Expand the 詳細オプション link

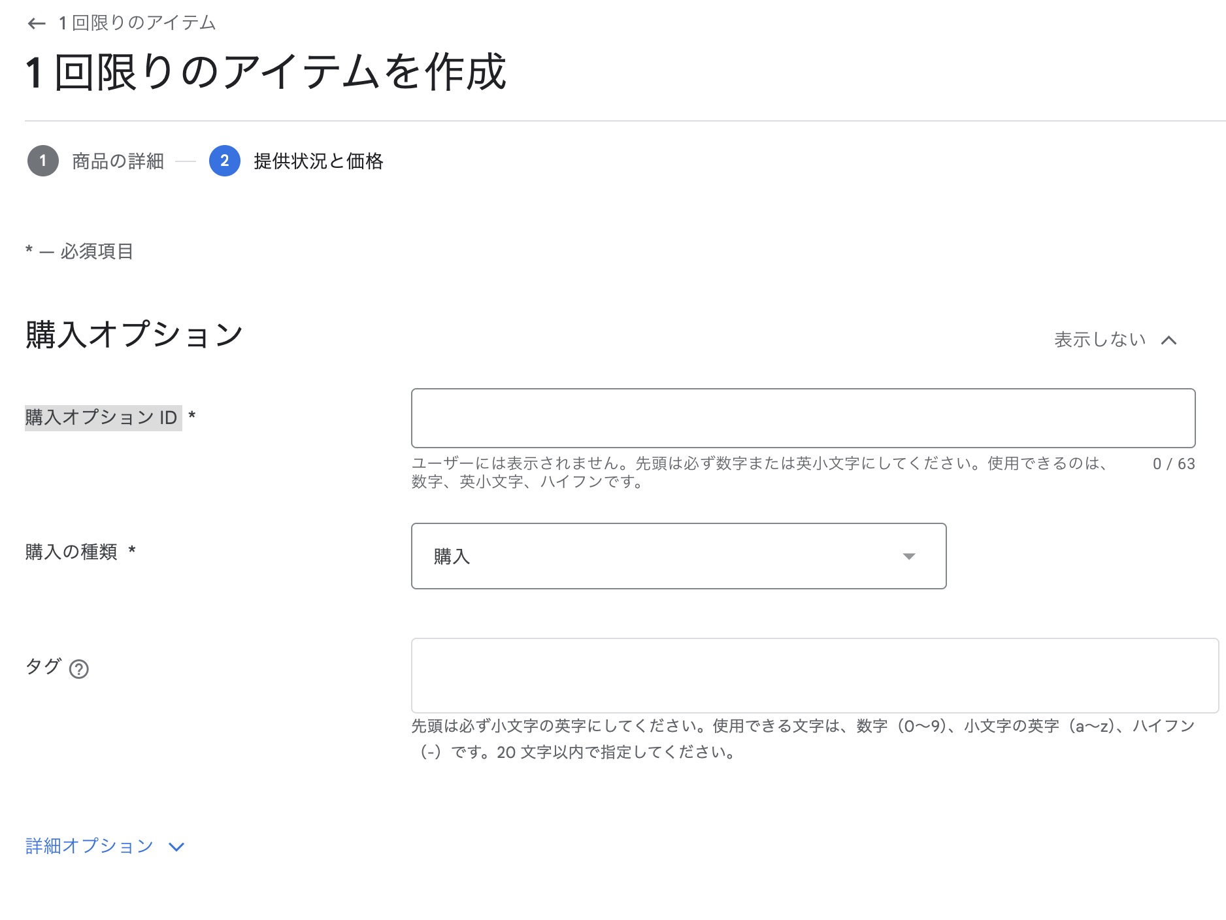click(x=90, y=846)
